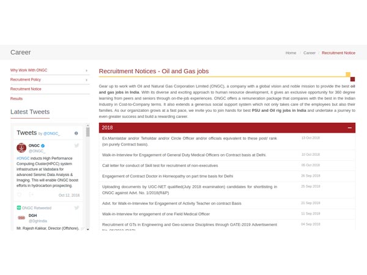The width and height of the screenshot is (367, 275).
Task: Click the Oct 12, 2018 tweet date
Action: click(x=69, y=196)
